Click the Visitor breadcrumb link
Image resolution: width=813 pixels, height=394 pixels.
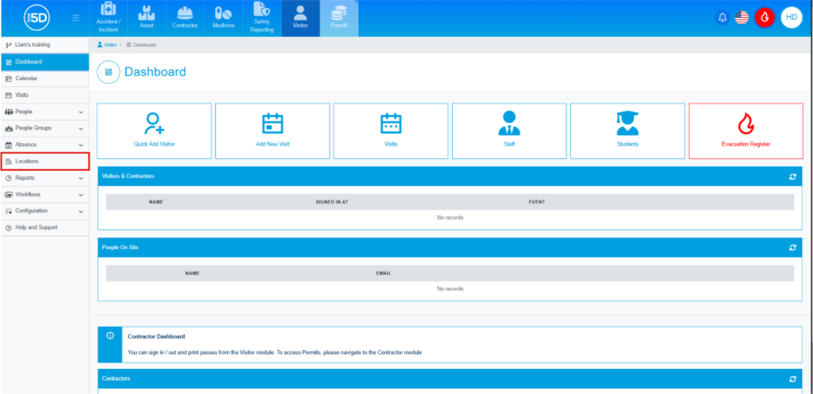[x=110, y=44]
